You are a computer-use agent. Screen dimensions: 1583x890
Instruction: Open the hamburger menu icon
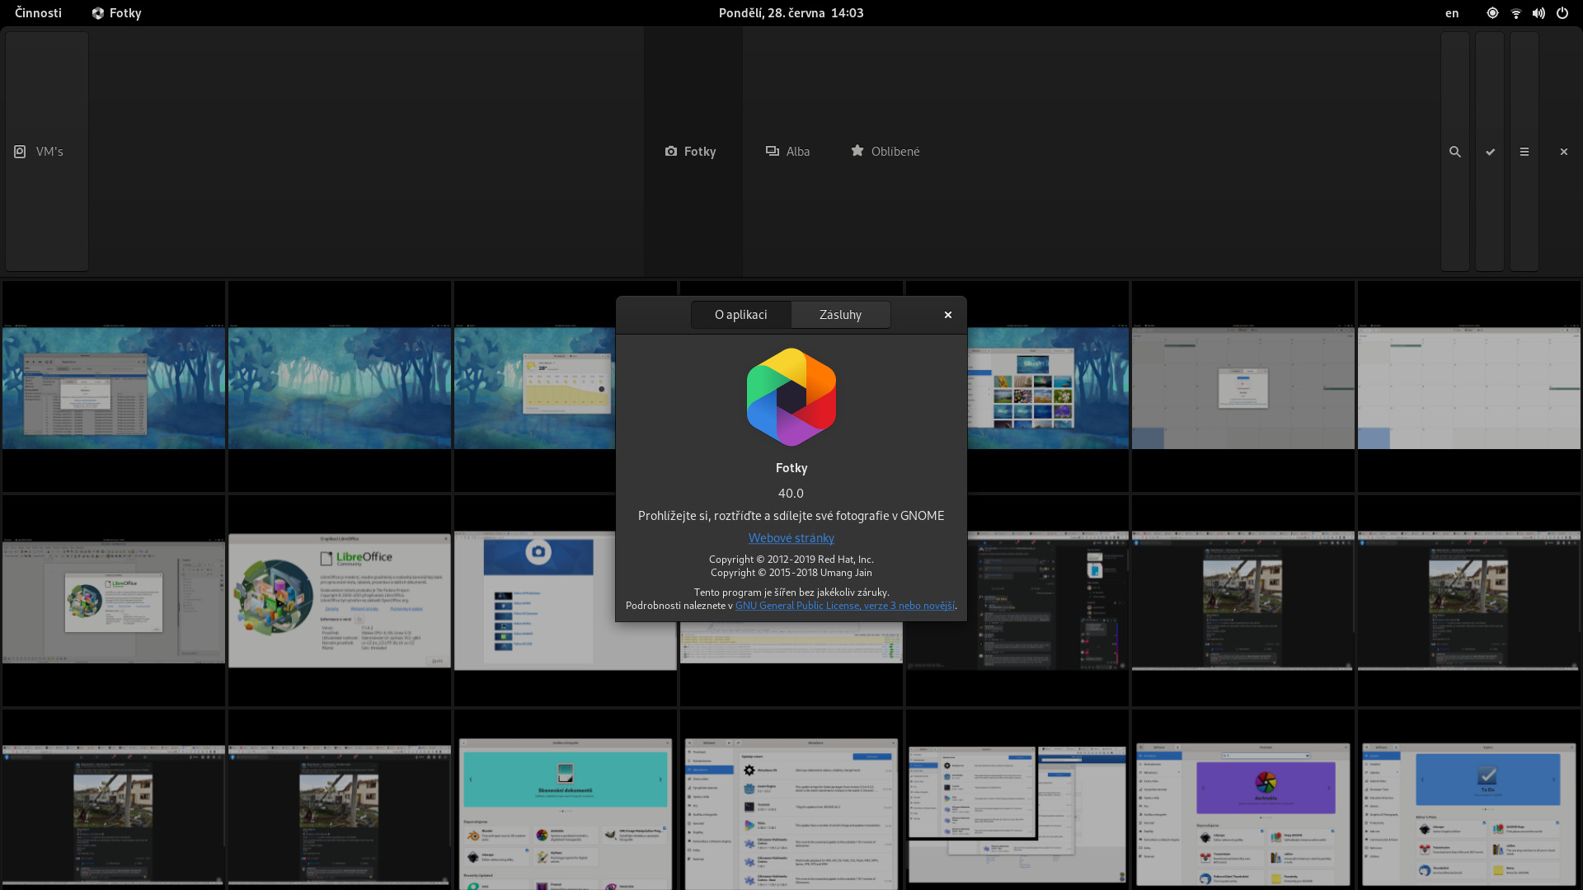coord(1524,152)
